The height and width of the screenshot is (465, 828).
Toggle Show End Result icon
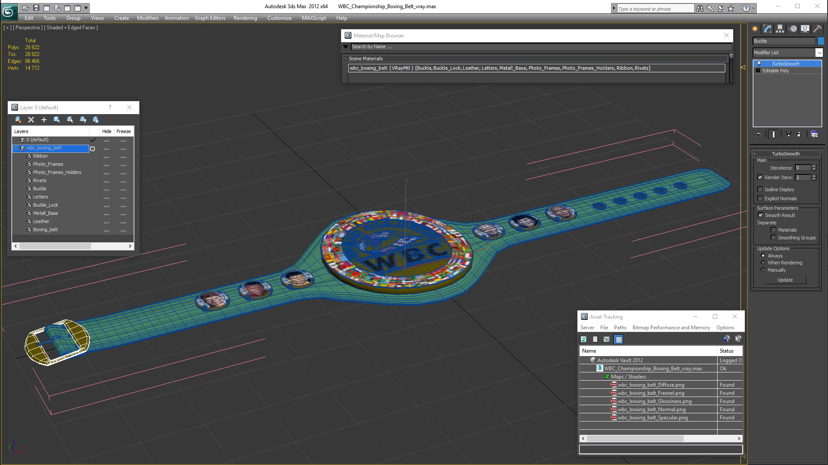(x=774, y=134)
